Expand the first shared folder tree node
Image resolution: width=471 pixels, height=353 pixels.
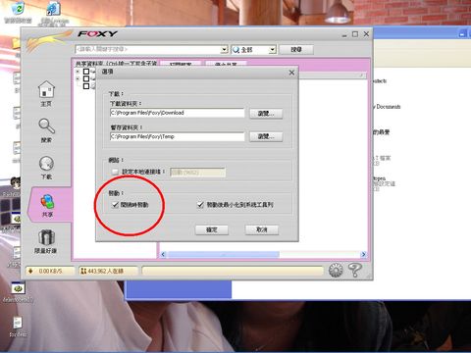pos(78,72)
